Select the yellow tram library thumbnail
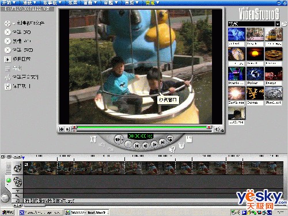The image size is (288, 216). click(274, 34)
